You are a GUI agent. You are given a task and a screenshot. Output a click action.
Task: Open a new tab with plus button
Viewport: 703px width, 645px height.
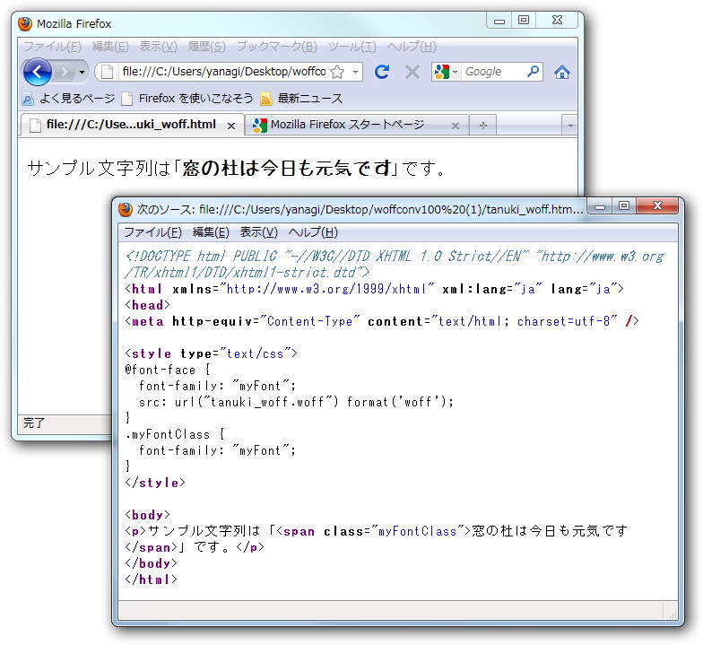tap(482, 126)
